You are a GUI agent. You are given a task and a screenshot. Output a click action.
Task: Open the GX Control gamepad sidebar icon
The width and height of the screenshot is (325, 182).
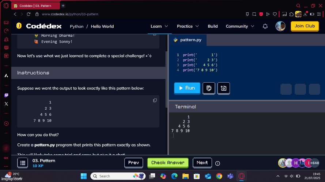coord(6,23)
